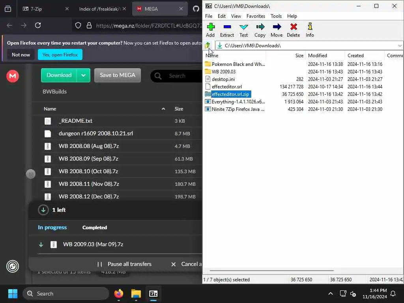Screen dimensions: 404x303
Task: Open the Favorites menu in 7-Zip
Action: pos(256,16)
